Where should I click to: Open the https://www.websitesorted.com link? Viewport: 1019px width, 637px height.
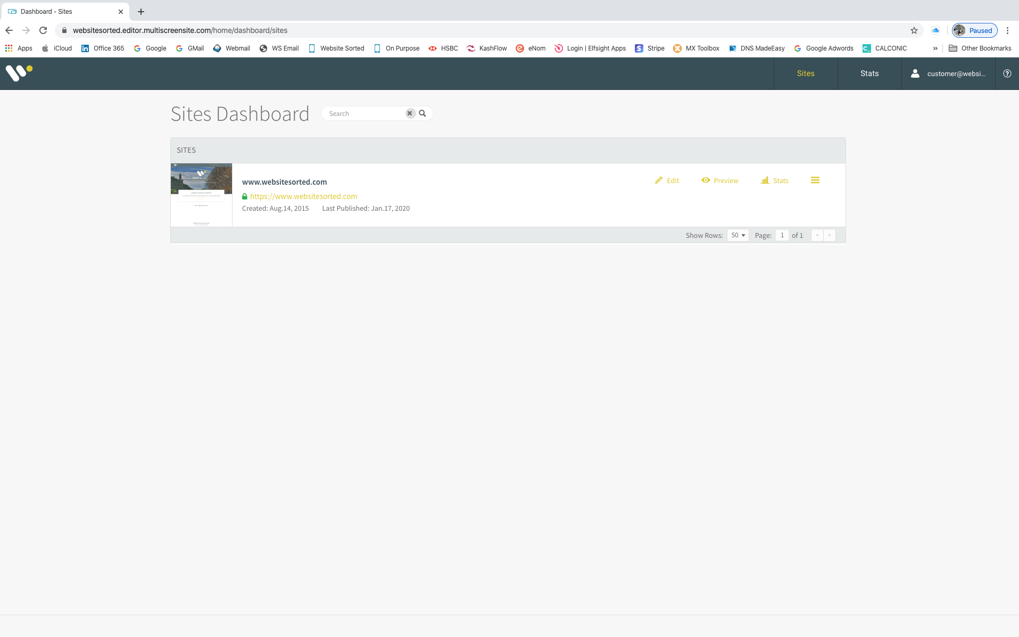[x=303, y=196]
